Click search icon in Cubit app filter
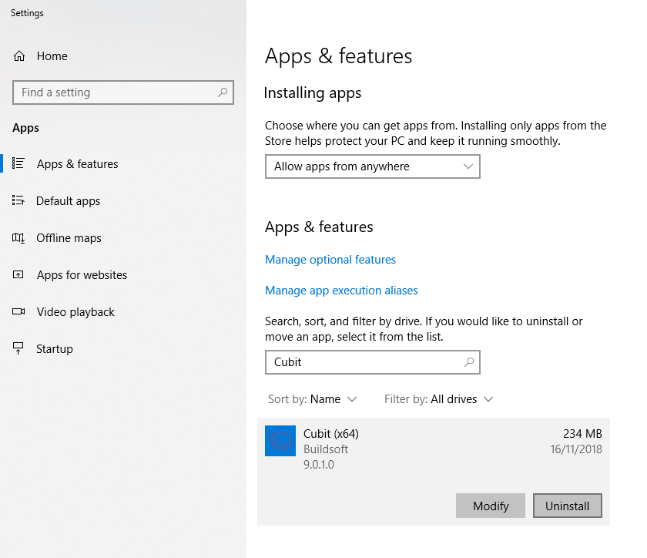 468,362
